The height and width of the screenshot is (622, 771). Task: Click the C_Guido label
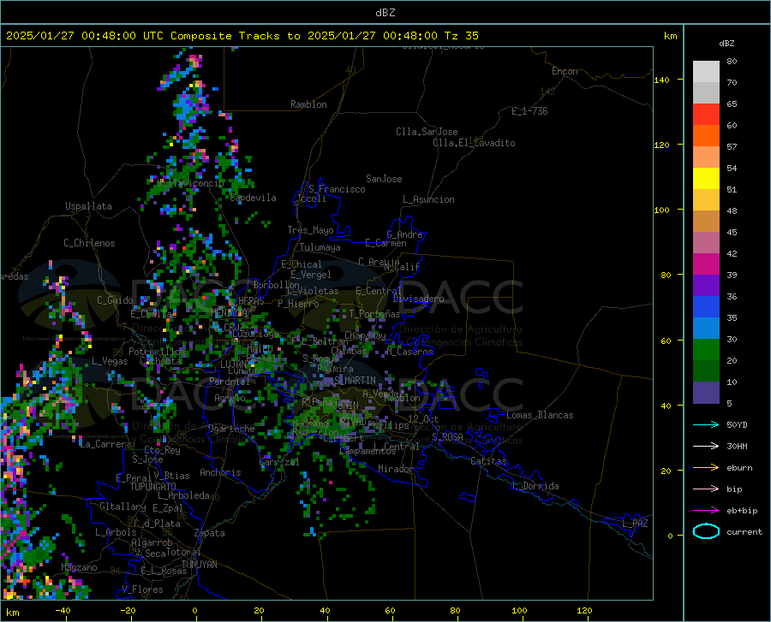[x=115, y=300]
